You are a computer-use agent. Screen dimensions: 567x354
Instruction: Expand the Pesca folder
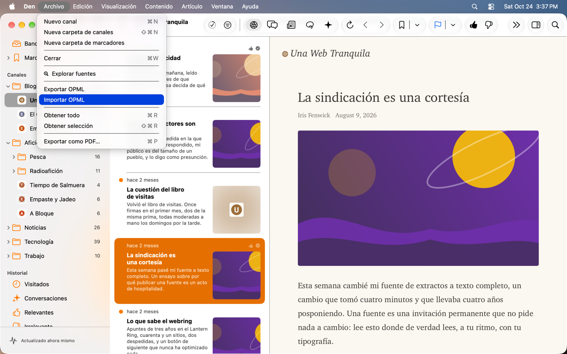click(x=14, y=157)
